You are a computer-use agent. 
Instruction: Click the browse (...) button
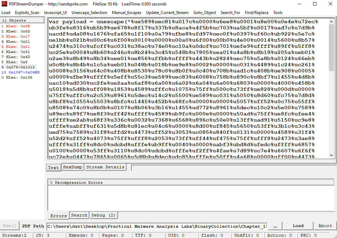tap(275, 226)
